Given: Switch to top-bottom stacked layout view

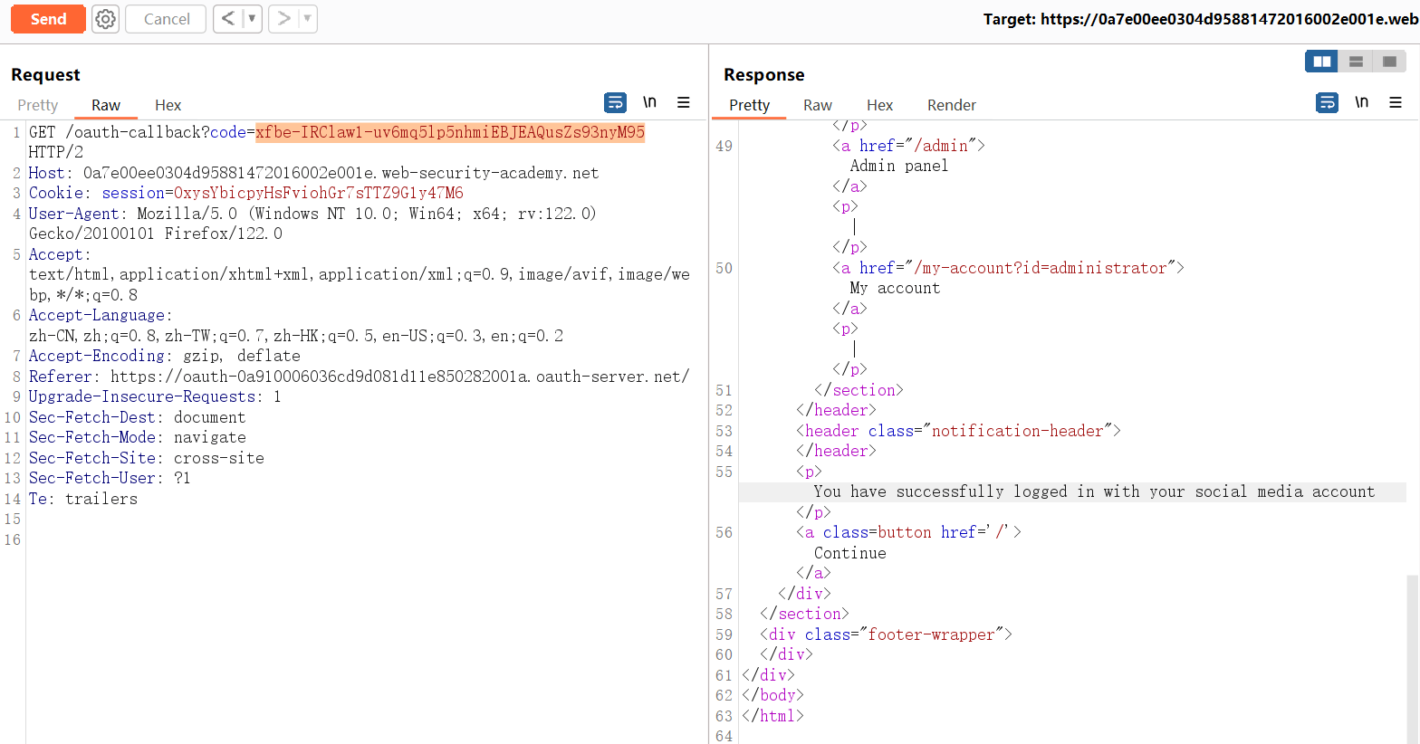Looking at the screenshot, I should coord(1356,62).
